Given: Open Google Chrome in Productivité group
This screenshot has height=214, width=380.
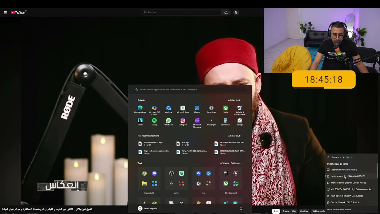Looking at the screenshot, I should [144, 173].
